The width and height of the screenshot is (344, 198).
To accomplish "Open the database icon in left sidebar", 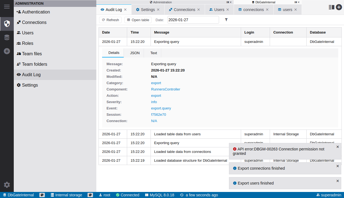I will (7, 37).
